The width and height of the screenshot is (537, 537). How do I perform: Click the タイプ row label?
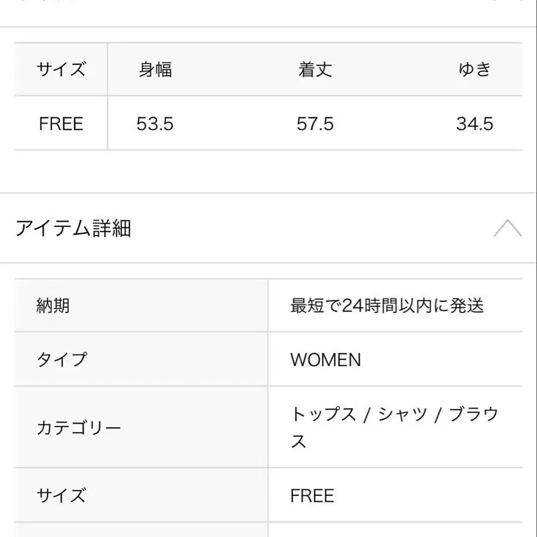(x=61, y=360)
